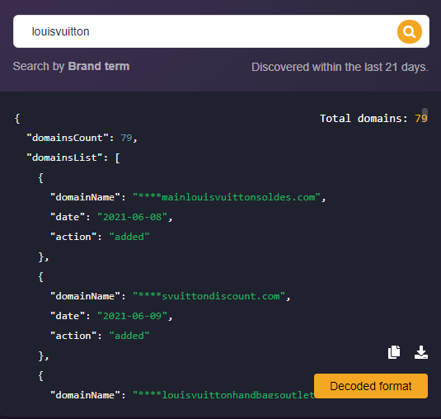Select the "domainsList": [ line
This screenshot has width=441, height=419.
[x=73, y=158]
